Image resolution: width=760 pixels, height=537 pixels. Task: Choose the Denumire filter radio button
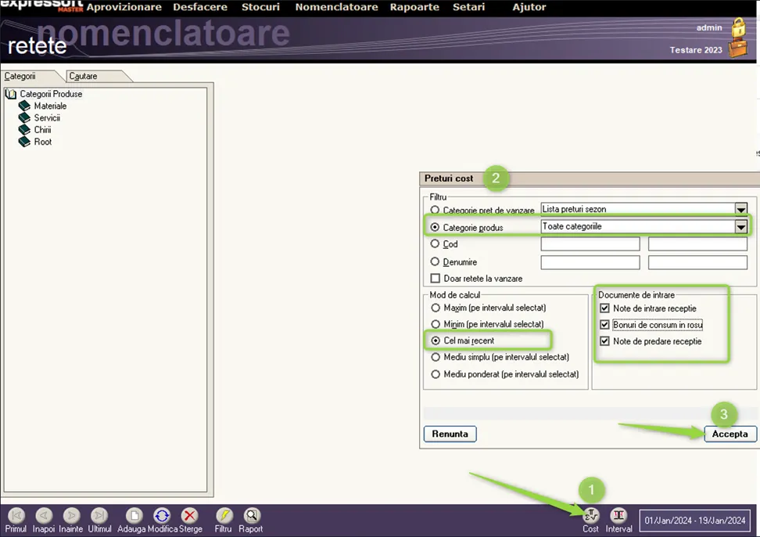[x=435, y=262]
